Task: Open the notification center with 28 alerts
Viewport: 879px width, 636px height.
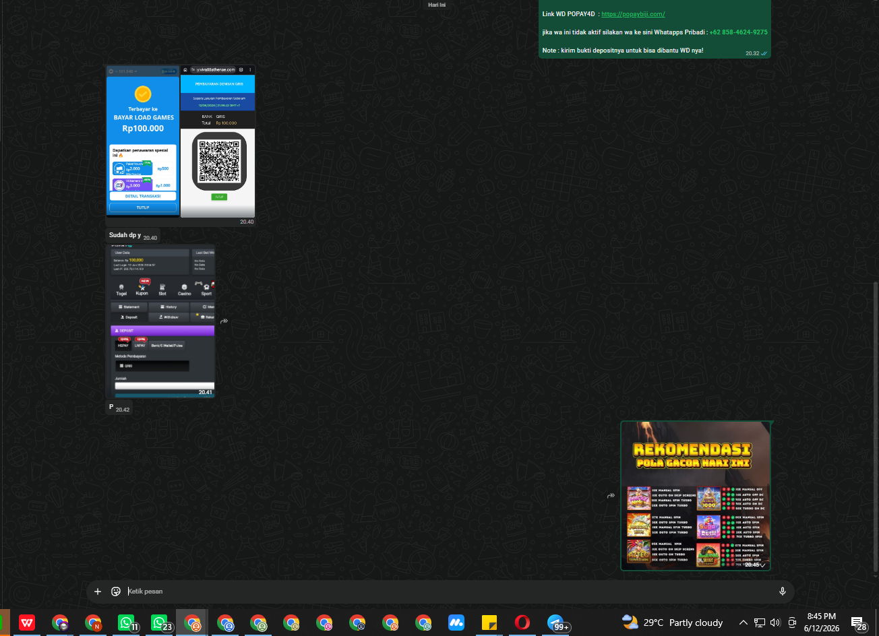Action: pyautogui.click(x=858, y=623)
